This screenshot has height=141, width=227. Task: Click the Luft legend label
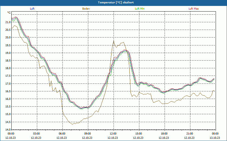tap(32, 9)
